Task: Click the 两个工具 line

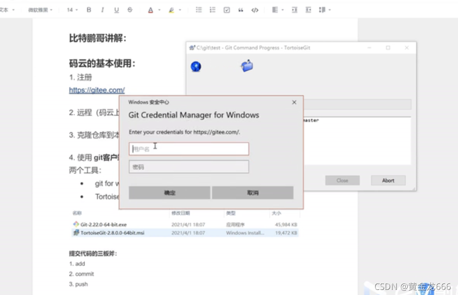Action: click(x=85, y=170)
